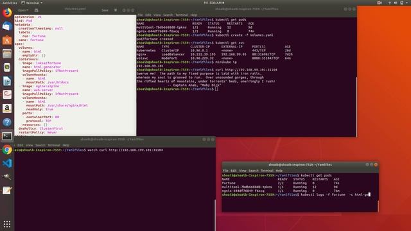Screen dimensions: 411x231
Task: Click the bottom-right terminal's scrollbar
Action: (x=378, y=206)
